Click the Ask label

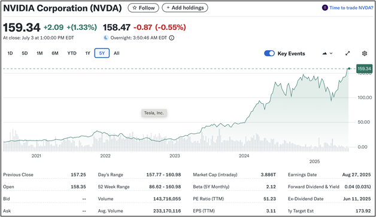[7, 211]
